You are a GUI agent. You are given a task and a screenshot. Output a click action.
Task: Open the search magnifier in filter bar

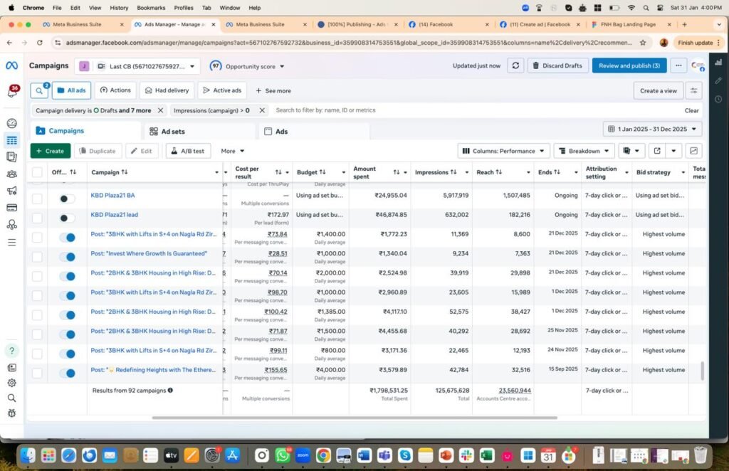(x=40, y=90)
